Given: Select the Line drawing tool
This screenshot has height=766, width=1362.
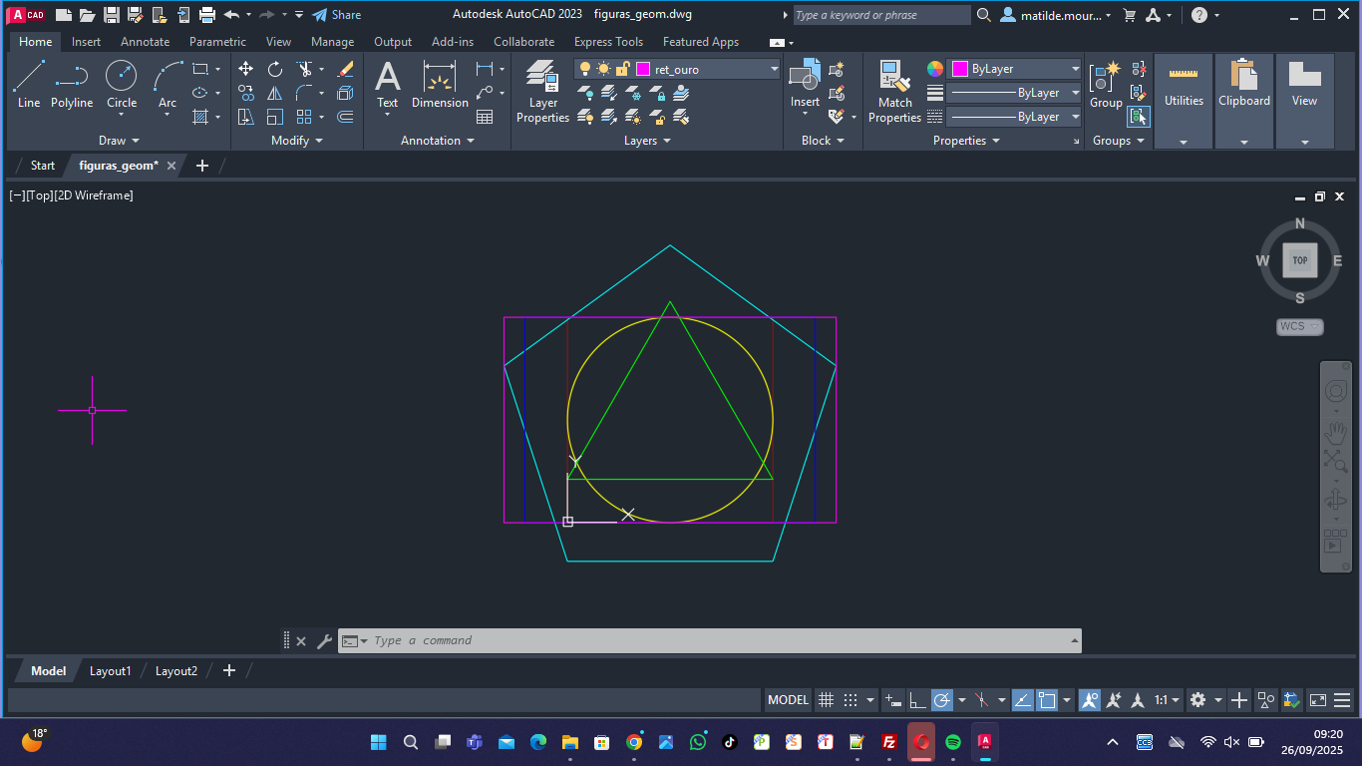Looking at the screenshot, I should (29, 84).
